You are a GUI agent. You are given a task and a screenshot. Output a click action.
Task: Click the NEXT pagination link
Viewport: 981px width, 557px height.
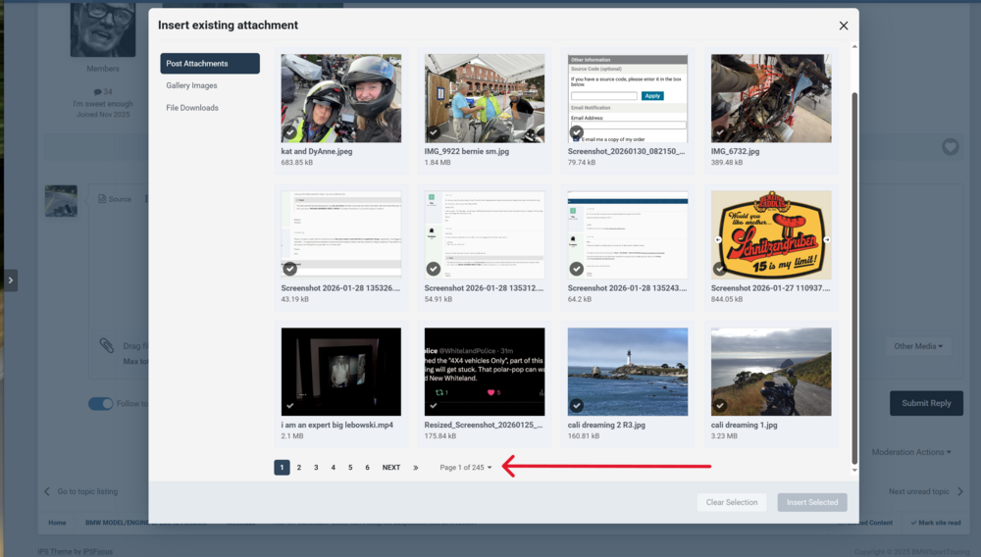391,468
